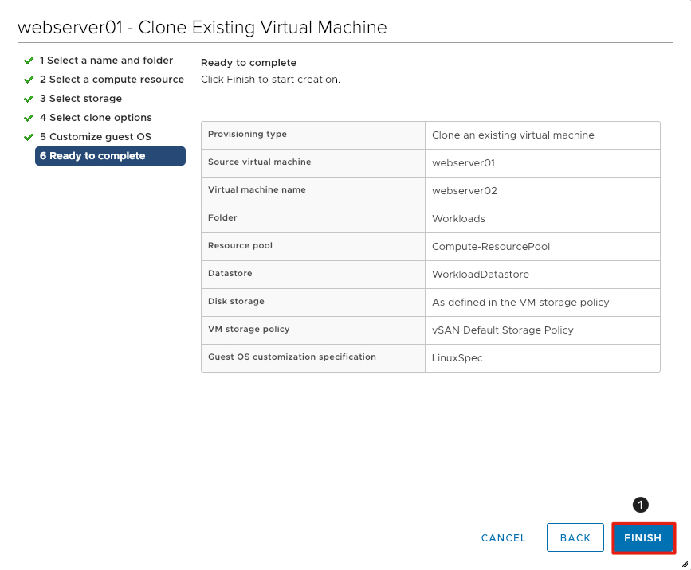
Task: Click the black circled 1 annotation badge
Action: pyautogui.click(x=641, y=504)
